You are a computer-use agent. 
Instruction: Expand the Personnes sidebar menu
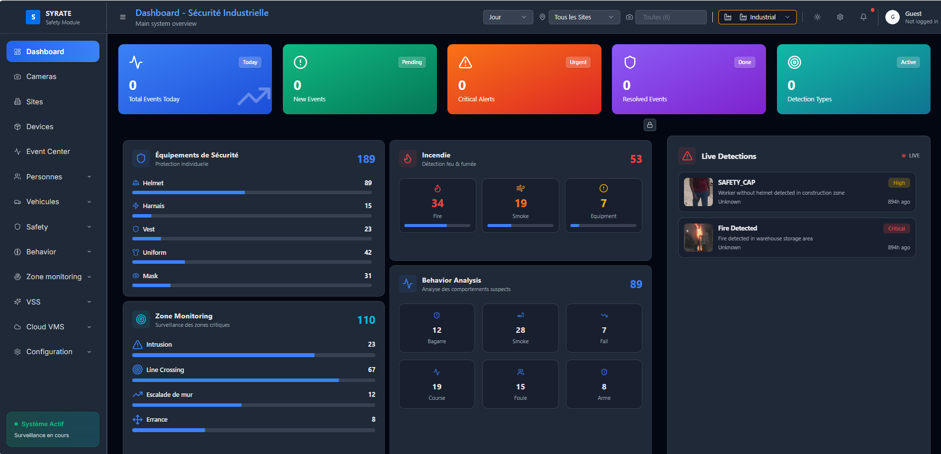coord(53,177)
